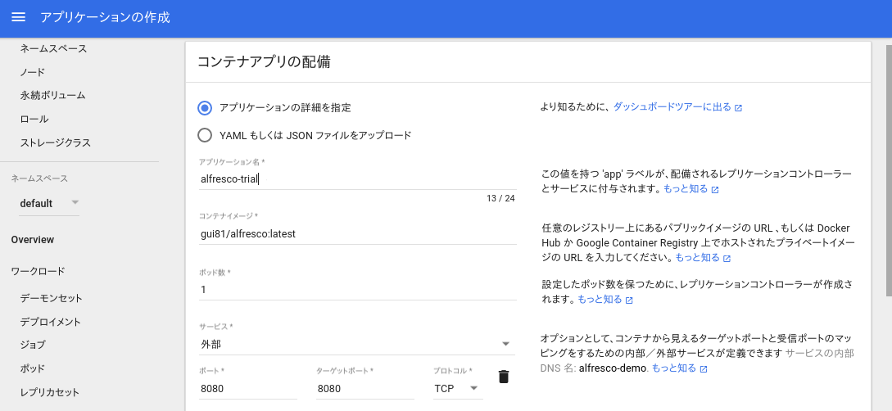This screenshot has width=892, height=411.
Task: Click the ポート field containing 8080
Action: click(x=247, y=390)
